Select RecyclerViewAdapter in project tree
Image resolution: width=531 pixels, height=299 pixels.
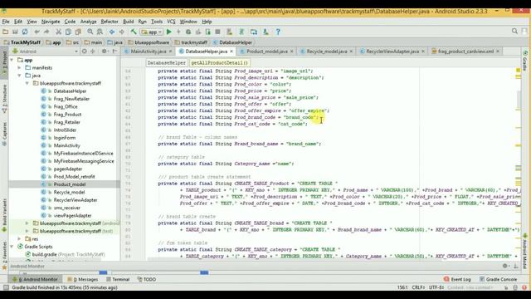tap(76, 200)
